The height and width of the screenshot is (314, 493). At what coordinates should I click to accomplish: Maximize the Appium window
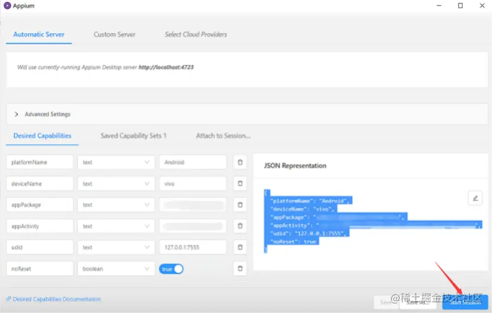point(461,6)
